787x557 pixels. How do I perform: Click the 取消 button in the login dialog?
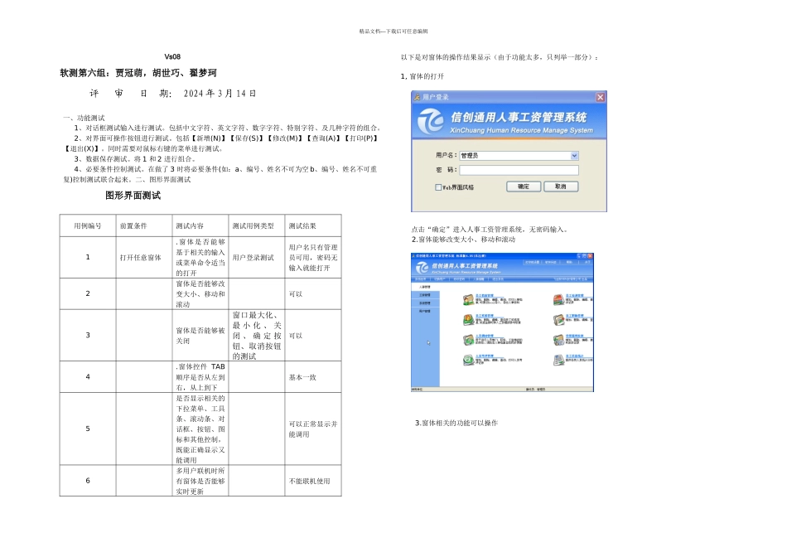(561, 186)
